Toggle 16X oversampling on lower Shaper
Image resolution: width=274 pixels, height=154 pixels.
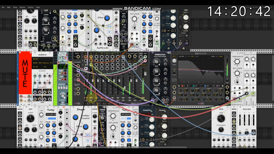click(x=88, y=135)
